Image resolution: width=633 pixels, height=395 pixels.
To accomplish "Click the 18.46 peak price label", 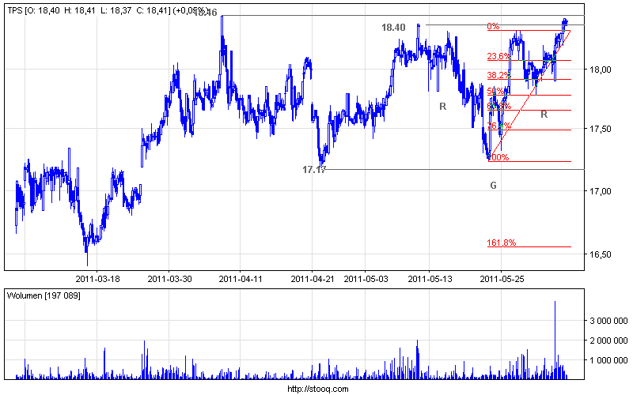I will pyautogui.click(x=206, y=13).
